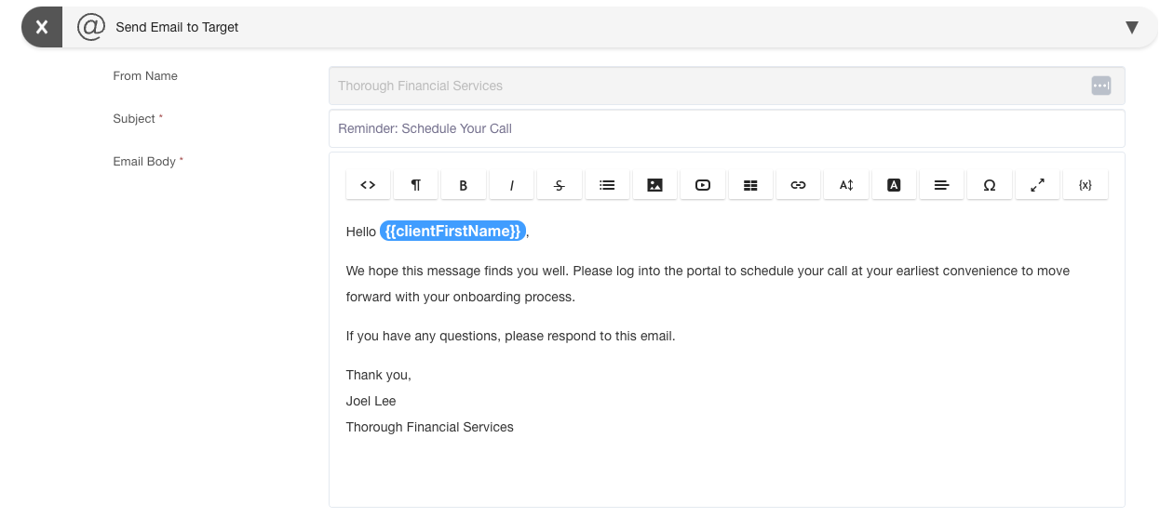Viewport: 1160px width, 531px height.
Task: Insert a bulleted list
Action: coord(607,185)
